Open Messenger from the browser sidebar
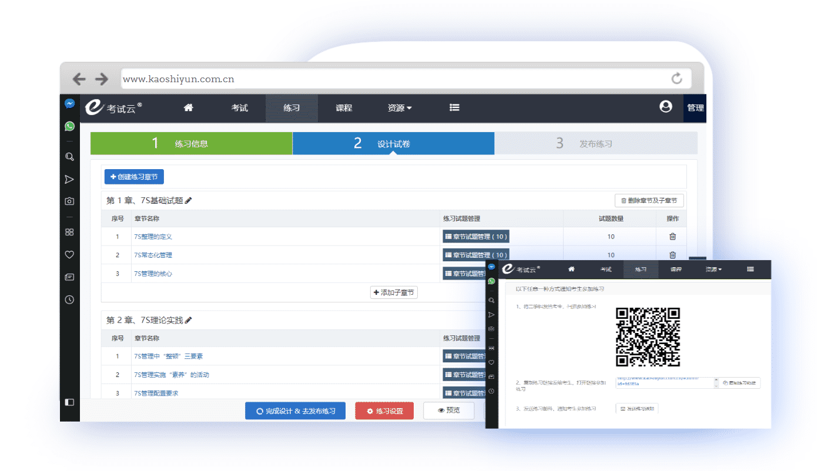Screen dimensions: 831x471 point(69,104)
